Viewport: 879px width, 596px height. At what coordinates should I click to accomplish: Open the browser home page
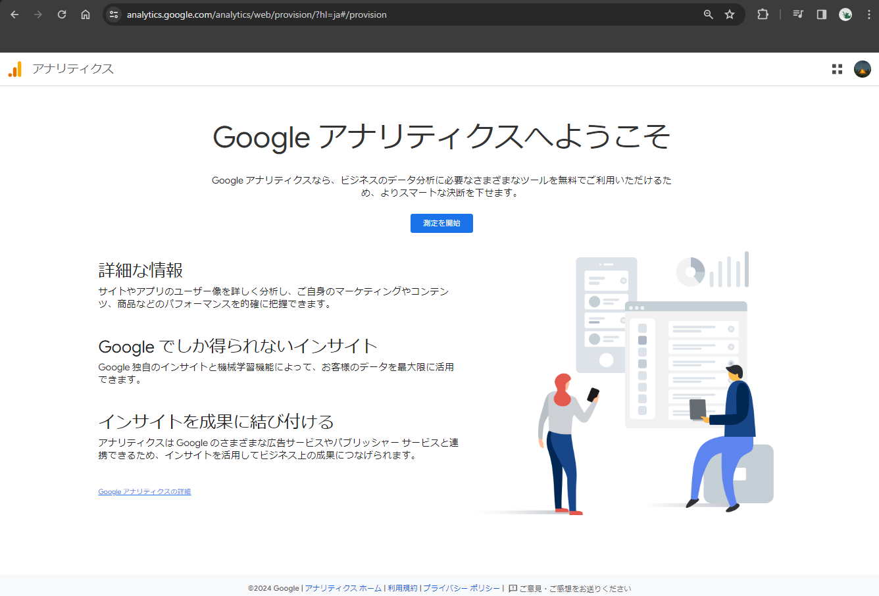86,14
